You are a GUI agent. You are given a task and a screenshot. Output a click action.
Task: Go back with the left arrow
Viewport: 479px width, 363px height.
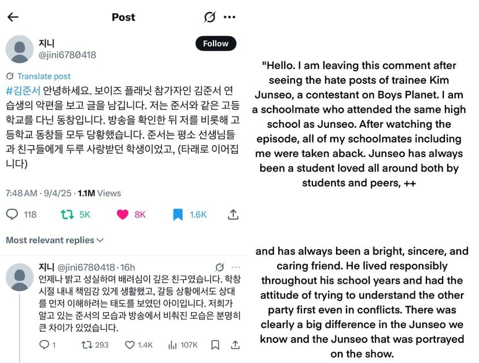click(x=13, y=17)
